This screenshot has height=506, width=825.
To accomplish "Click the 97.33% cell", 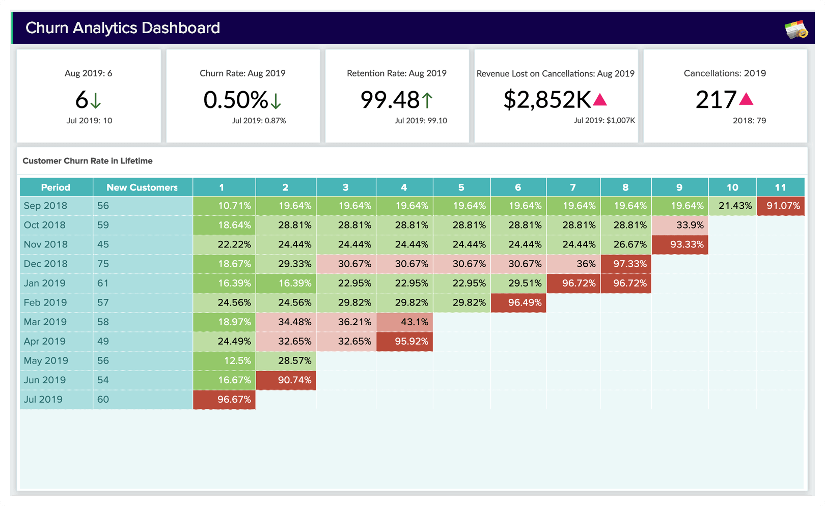I will pyautogui.click(x=626, y=264).
